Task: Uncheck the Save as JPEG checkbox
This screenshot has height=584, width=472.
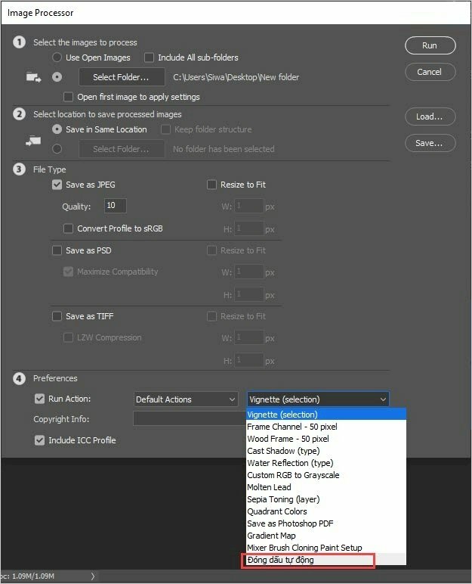Action: coord(57,185)
